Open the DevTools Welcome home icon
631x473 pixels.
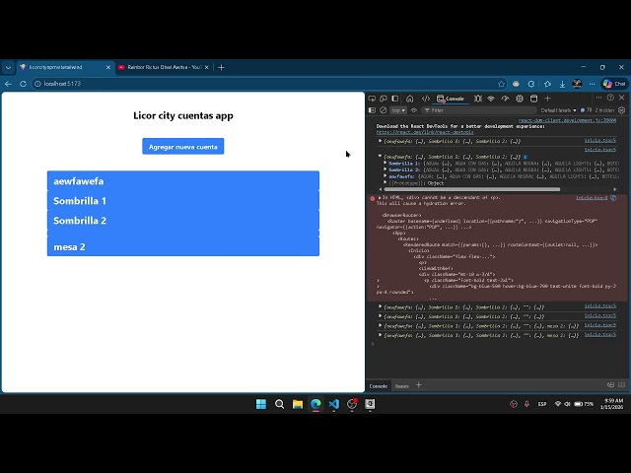[x=410, y=99]
